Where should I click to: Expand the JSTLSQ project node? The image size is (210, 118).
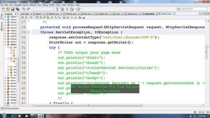5,25
